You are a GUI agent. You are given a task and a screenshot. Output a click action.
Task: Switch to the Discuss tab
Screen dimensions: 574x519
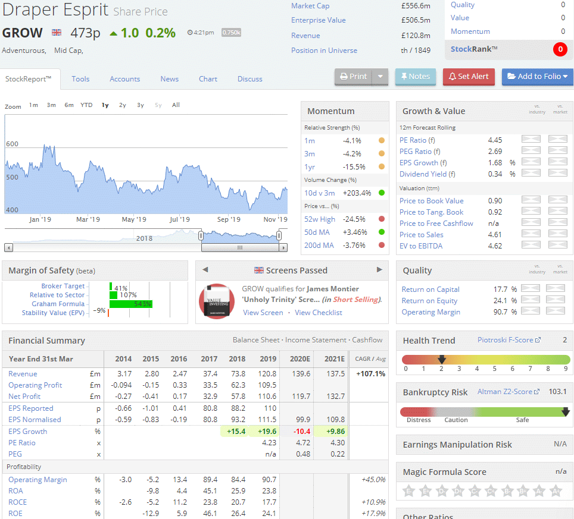tap(249, 79)
